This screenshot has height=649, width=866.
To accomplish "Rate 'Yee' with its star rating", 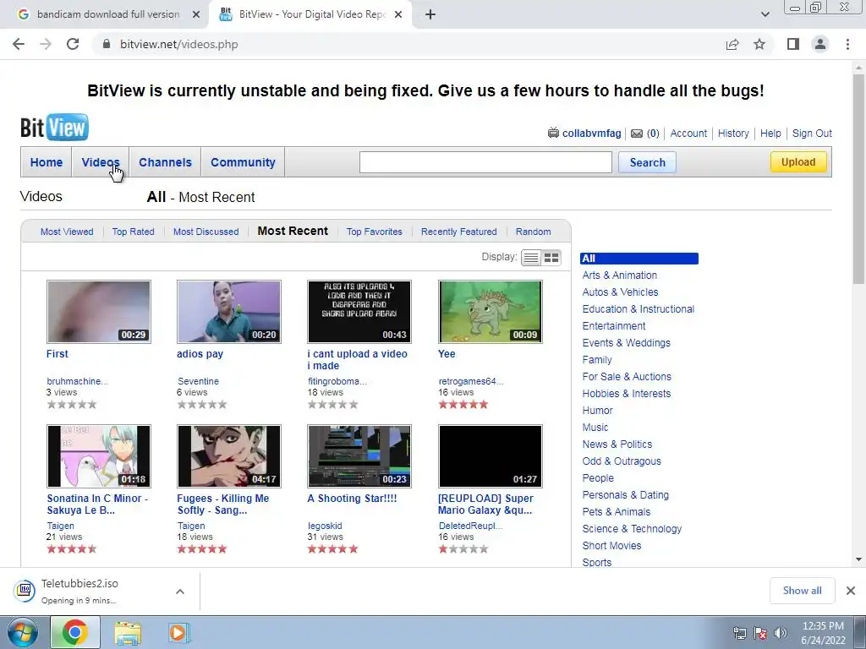I will (x=463, y=405).
